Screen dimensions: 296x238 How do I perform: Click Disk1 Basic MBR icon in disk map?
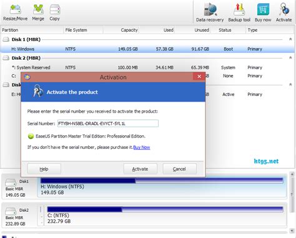pos(11,183)
